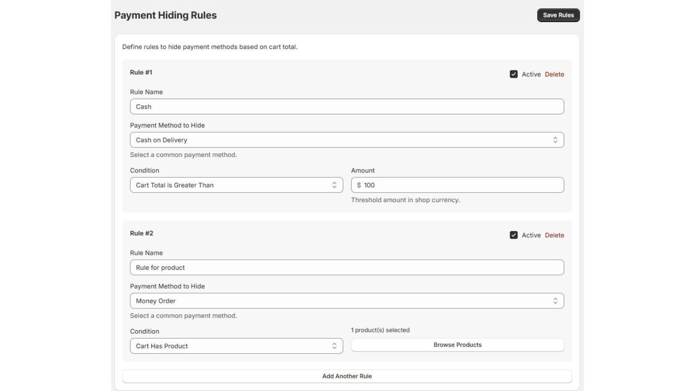This screenshot has height=391, width=695.
Task: Open the Cash on Delivery payment method dropdown
Action: [339, 140]
